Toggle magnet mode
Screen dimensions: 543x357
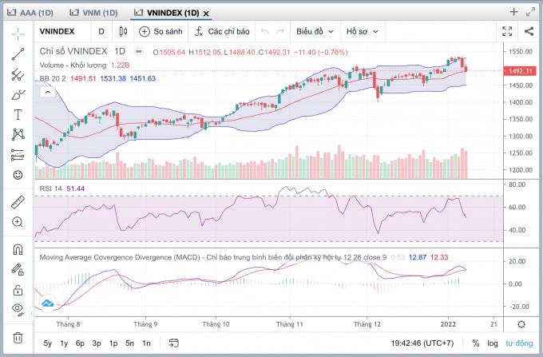(18, 249)
